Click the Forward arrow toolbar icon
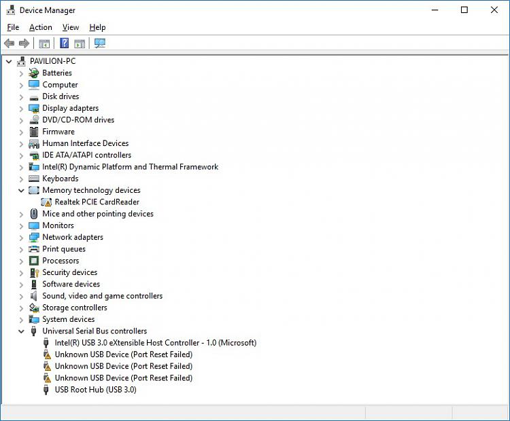510x421 pixels. coord(24,43)
